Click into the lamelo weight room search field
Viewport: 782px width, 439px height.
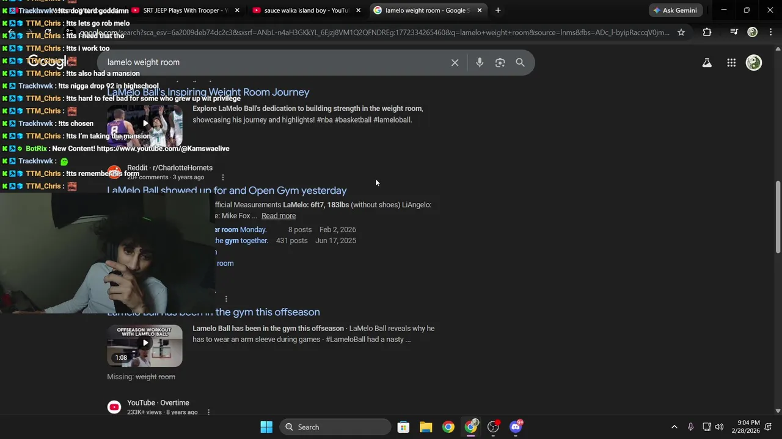point(275,62)
